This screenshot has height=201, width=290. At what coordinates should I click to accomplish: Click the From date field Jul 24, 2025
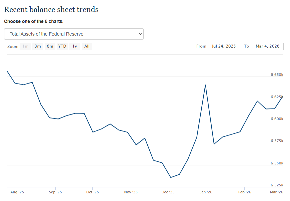[x=224, y=46]
